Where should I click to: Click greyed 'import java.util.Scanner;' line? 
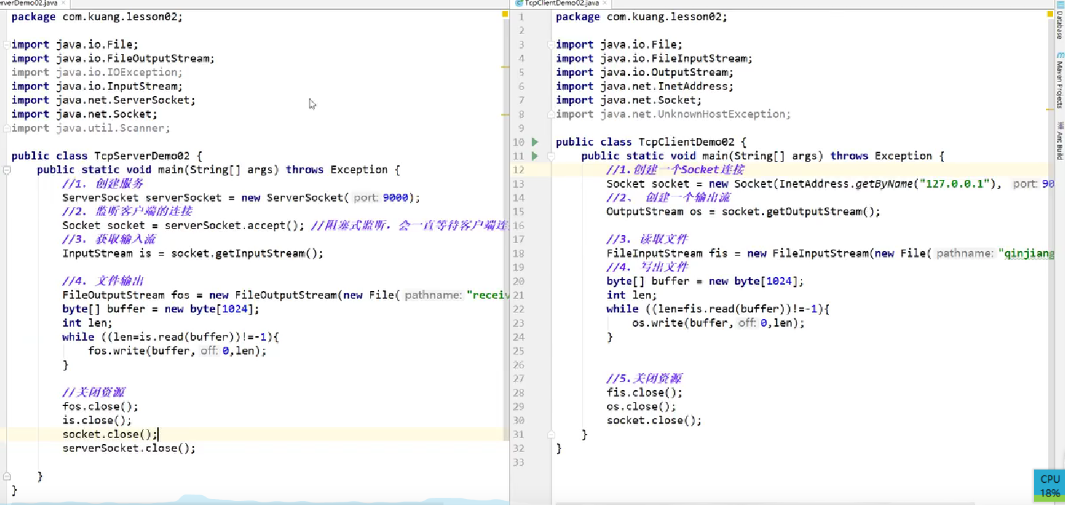[x=91, y=128]
